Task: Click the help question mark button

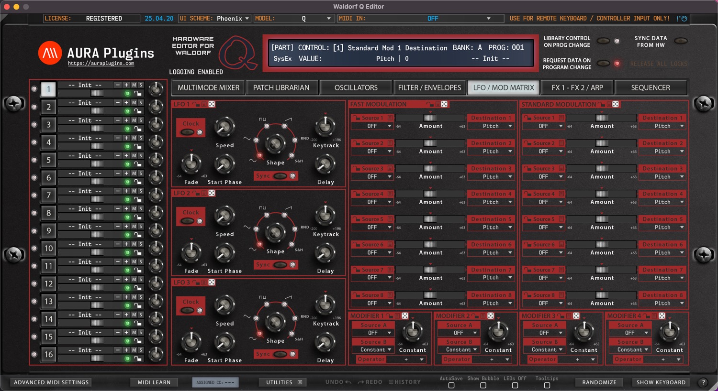Action: pos(703,382)
